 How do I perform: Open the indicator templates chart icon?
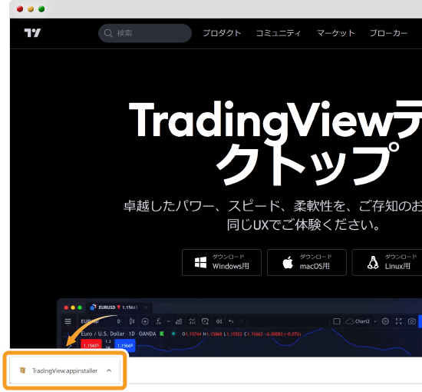[x=192, y=321]
